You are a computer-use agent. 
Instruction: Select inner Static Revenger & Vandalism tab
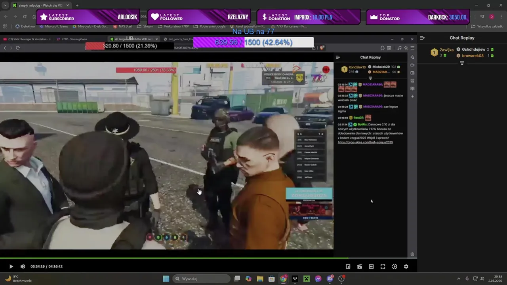click(x=27, y=39)
